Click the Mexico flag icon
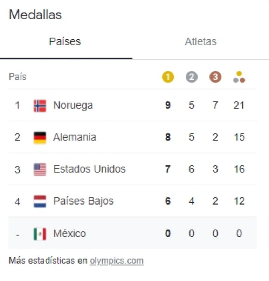Viewport: 269px width, 281px height. (40, 234)
